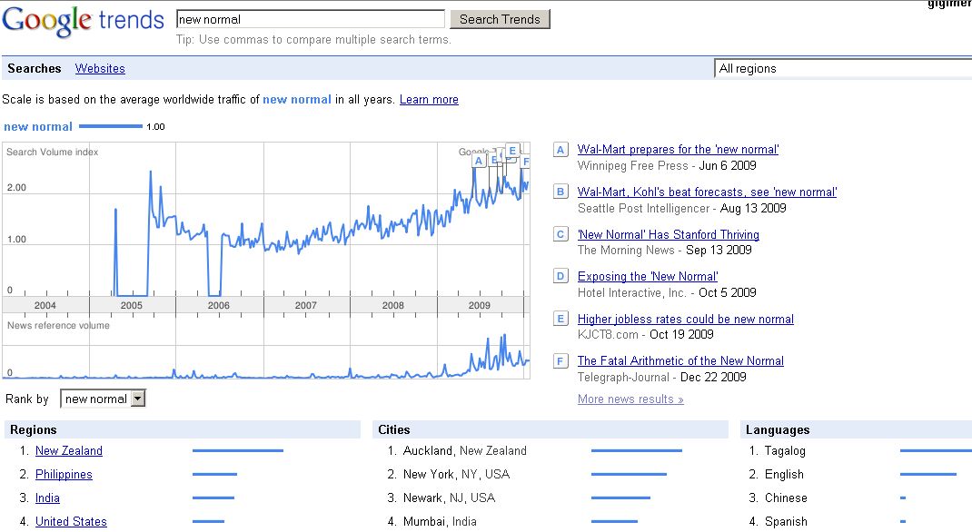Screen dimensions: 972x532
Task: Open 'Exposing the New Normal' article
Action: pyautogui.click(x=648, y=277)
